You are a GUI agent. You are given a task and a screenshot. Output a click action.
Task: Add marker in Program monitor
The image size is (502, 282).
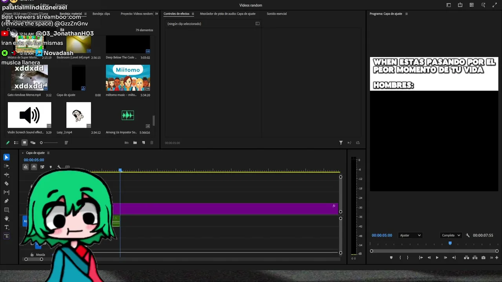click(391, 258)
